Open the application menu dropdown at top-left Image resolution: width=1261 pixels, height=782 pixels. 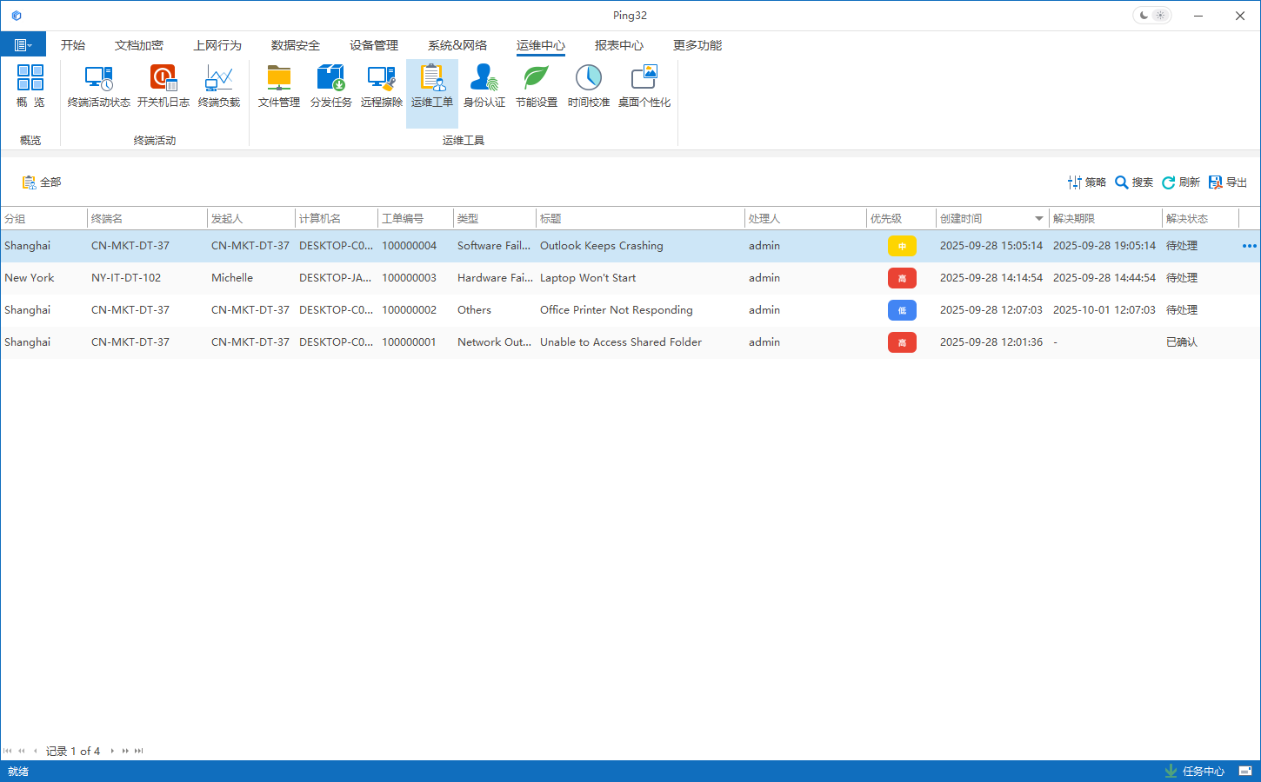pyautogui.click(x=23, y=45)
